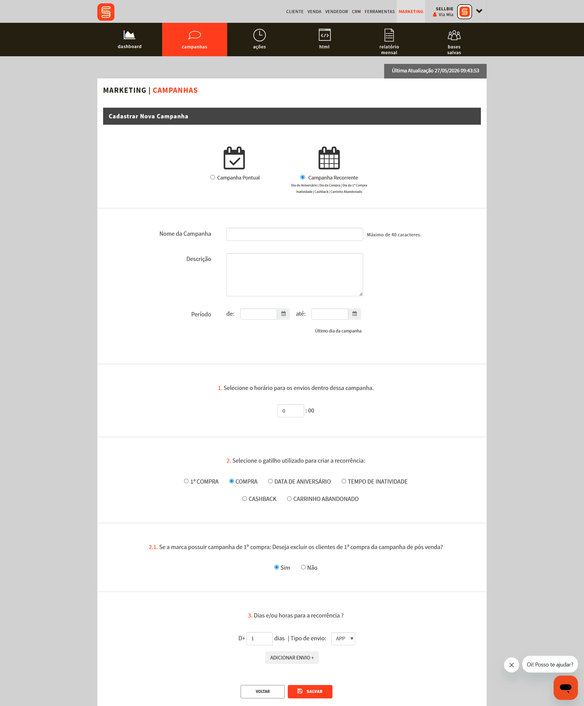Click the CAMPANHAS breadcrumb heading

pyautogui.click(x=175, y=90)
